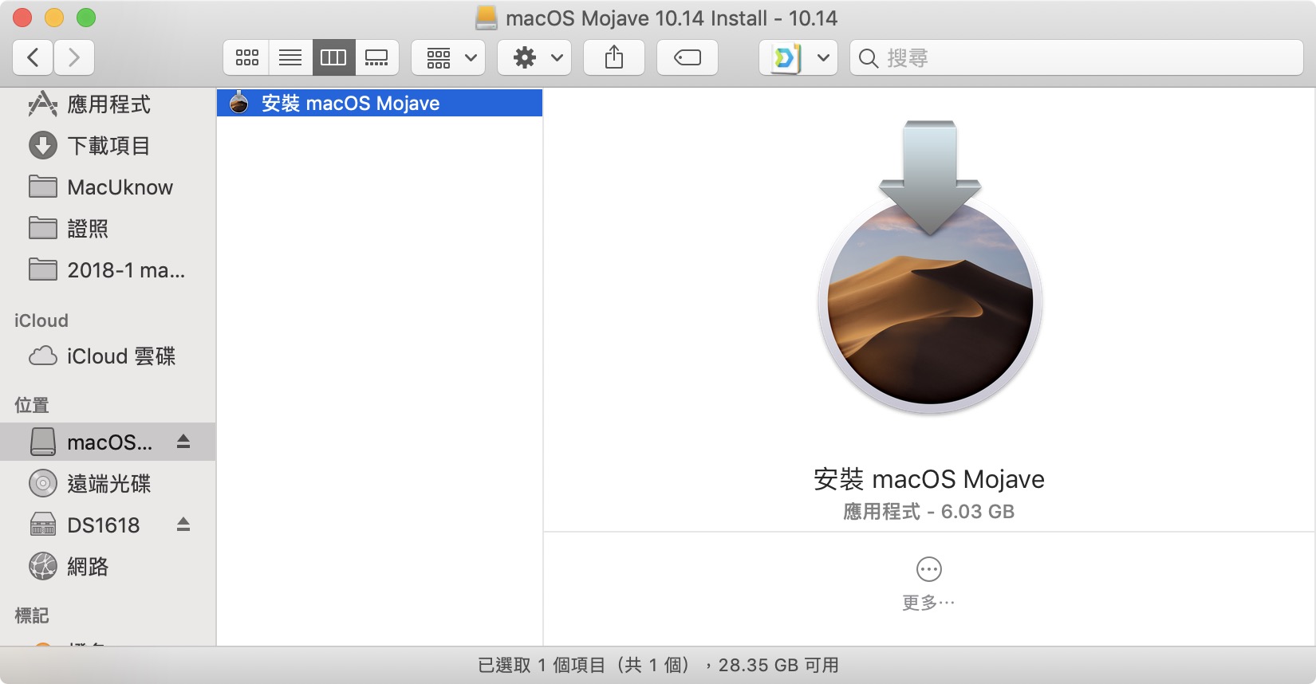
Task: Open the group-by arrangement dropdown
Action: click(449, 57)
